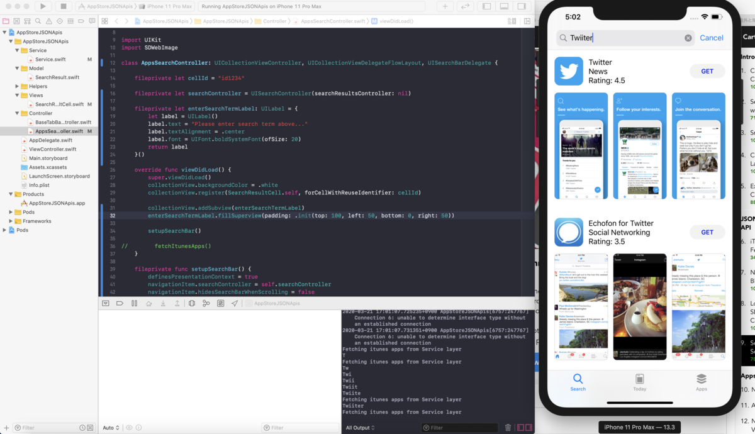The image size is (755, 434).
Task: Toggle breakpoints activation in debug bar
Action: (x=120, y=303)
